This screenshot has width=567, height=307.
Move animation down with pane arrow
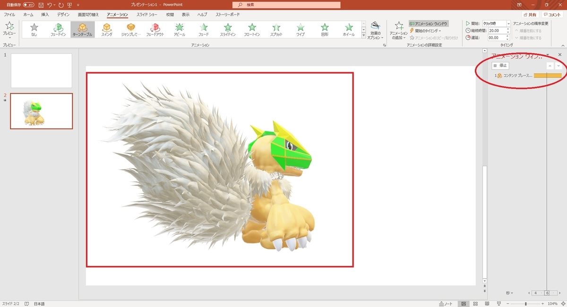pyautogui.click(x=558, y=66)
